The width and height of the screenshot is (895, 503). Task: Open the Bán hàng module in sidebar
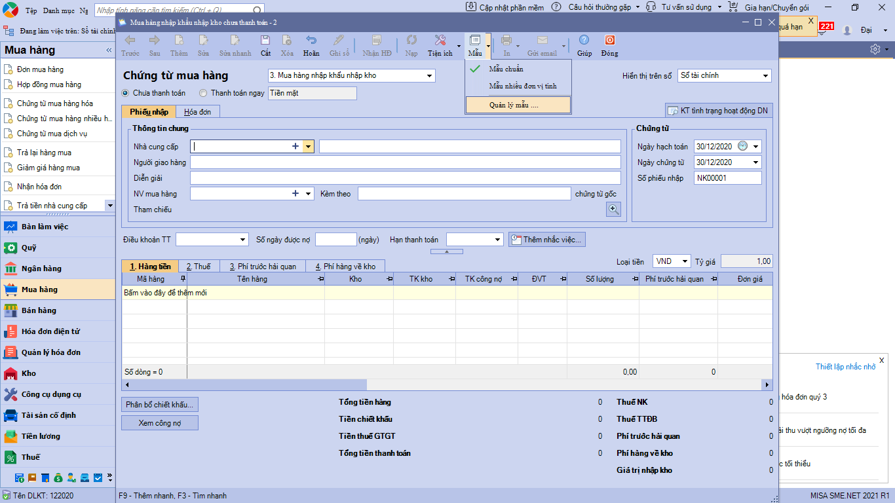click(58, 310)
